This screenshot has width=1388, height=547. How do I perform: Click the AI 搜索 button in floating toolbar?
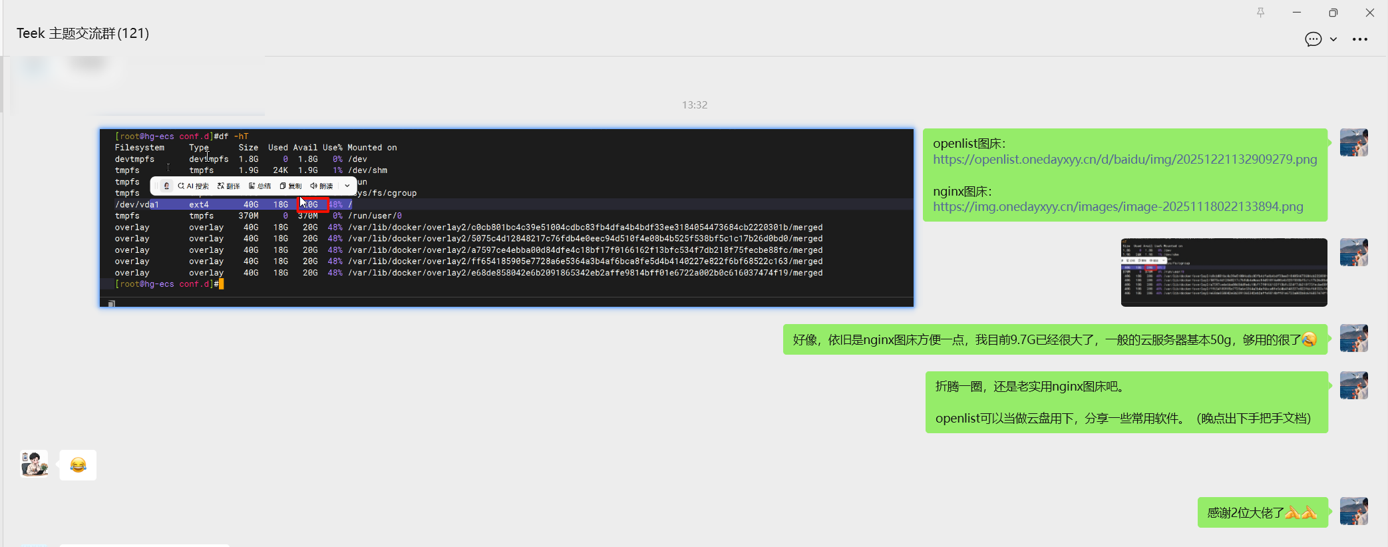(193, 186)
